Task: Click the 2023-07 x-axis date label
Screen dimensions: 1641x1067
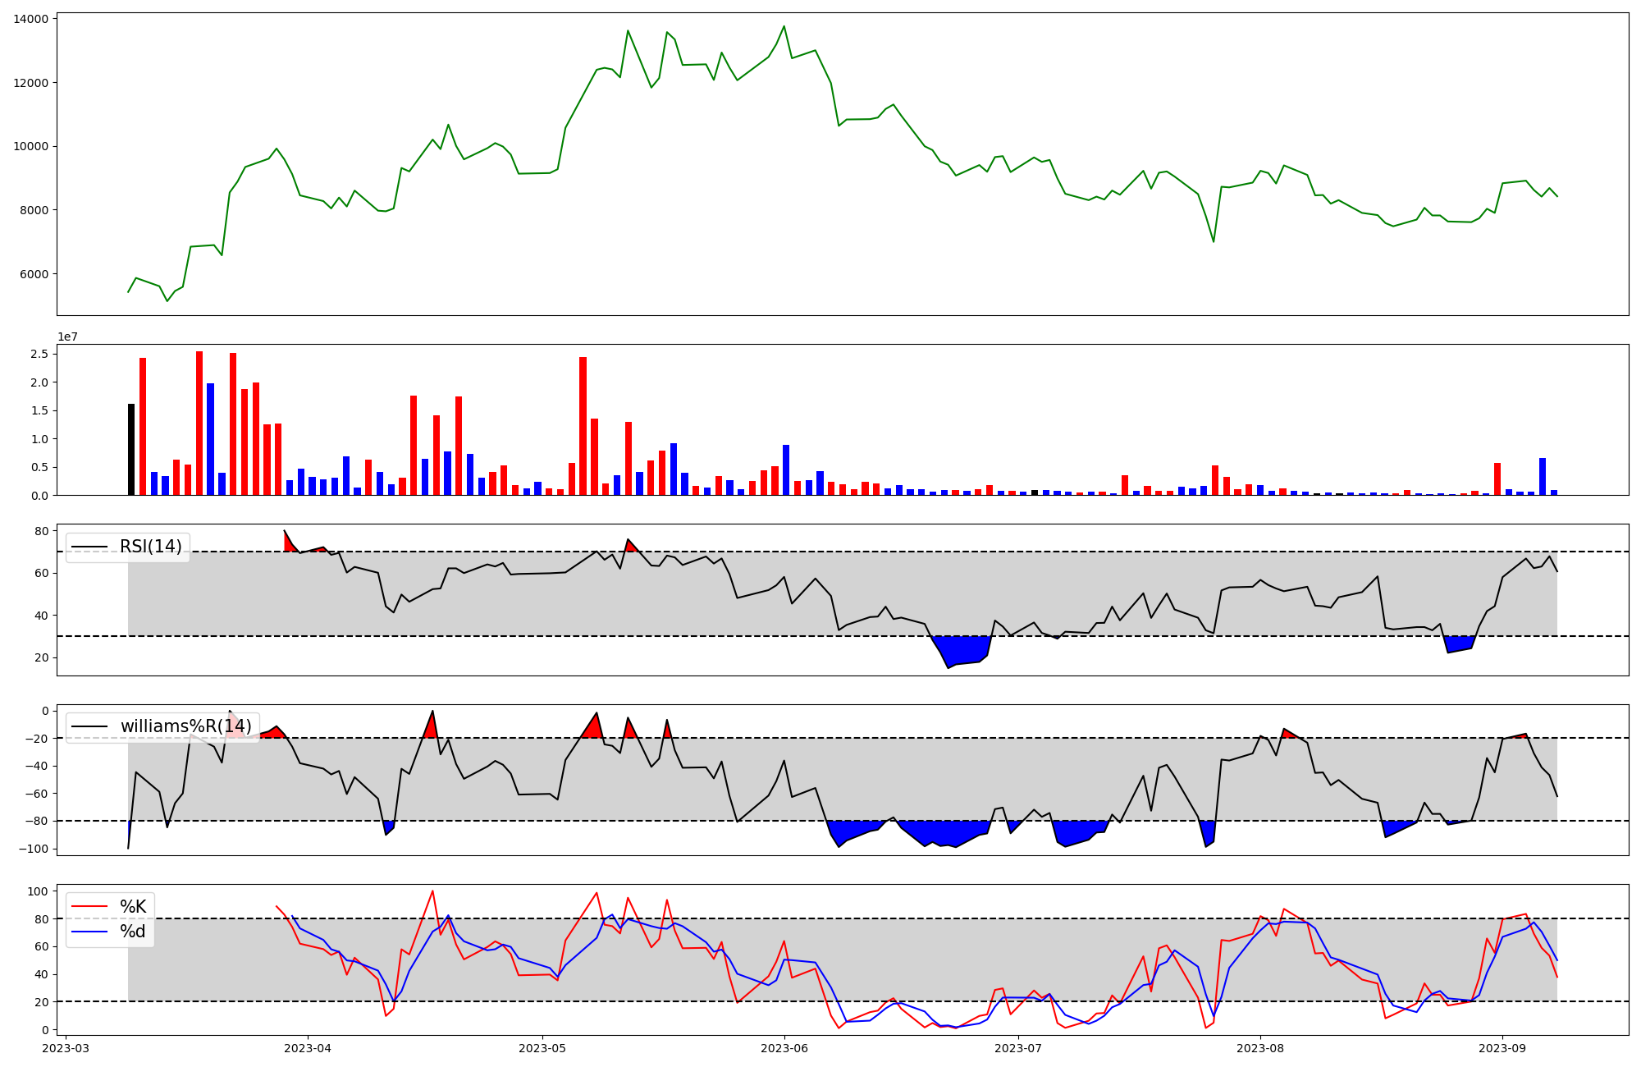Action: pos(1018,1047)
